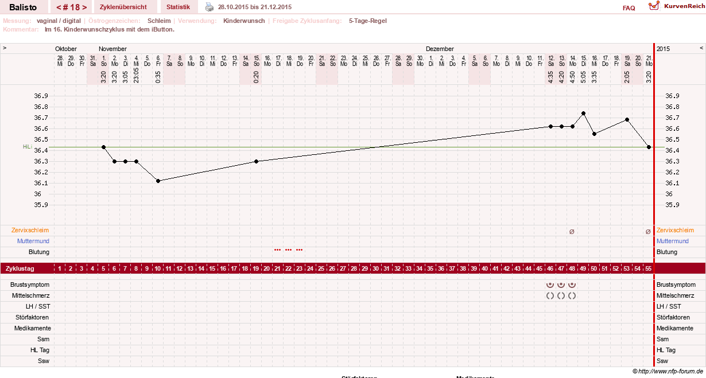Image resolution: width=706 pixels, height=378 pixels.
Task: Select the final temperature point on 21 December
Action: click(x=649, y=147)
